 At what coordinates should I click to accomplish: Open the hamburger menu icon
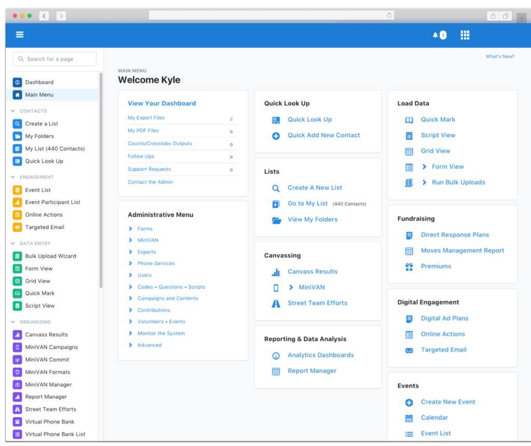(20, 35)
